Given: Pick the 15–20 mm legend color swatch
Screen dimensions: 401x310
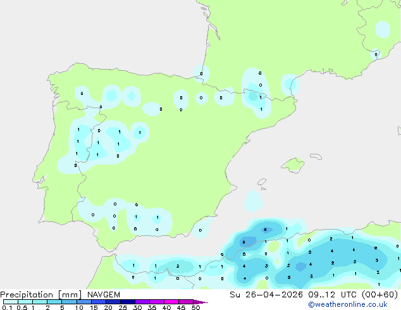Looking at the screenshot, I should 98,302.
